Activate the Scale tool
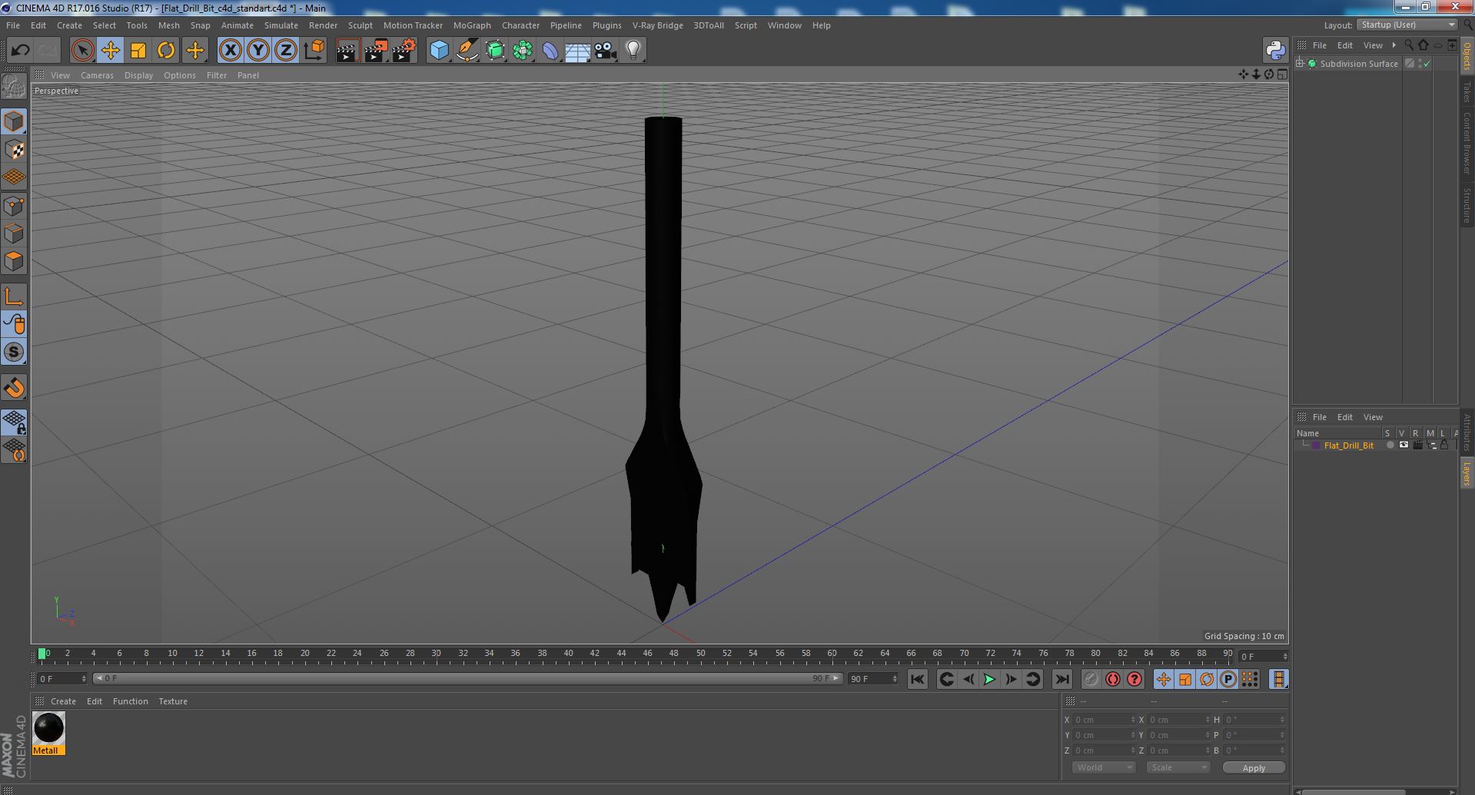This screenshot has width=1475, height=795. click(138, 51)
